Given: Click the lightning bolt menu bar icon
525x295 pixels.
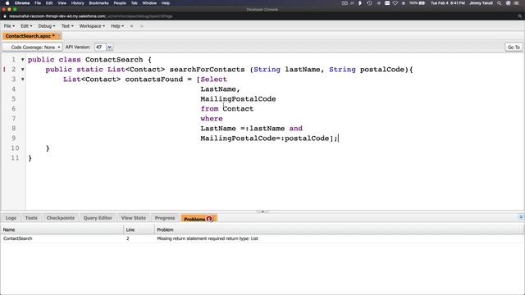Looking at the screenshot, I should (360, 3).
